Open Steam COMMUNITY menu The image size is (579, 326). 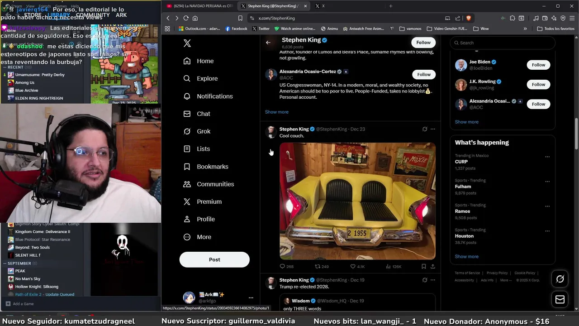point(93,15)
